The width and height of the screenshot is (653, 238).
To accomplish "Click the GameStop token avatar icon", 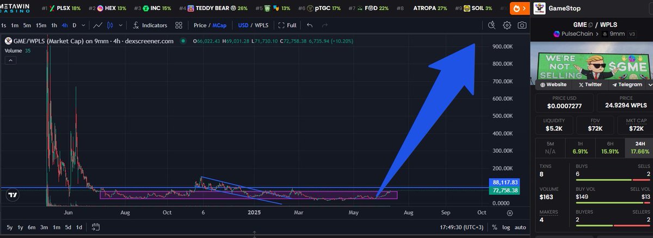I will tap(539, 8).
